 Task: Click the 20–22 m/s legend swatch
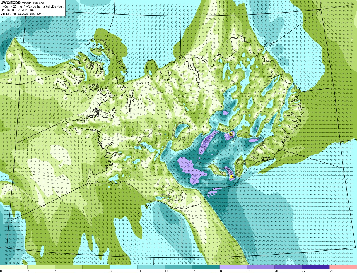(288, 267)
